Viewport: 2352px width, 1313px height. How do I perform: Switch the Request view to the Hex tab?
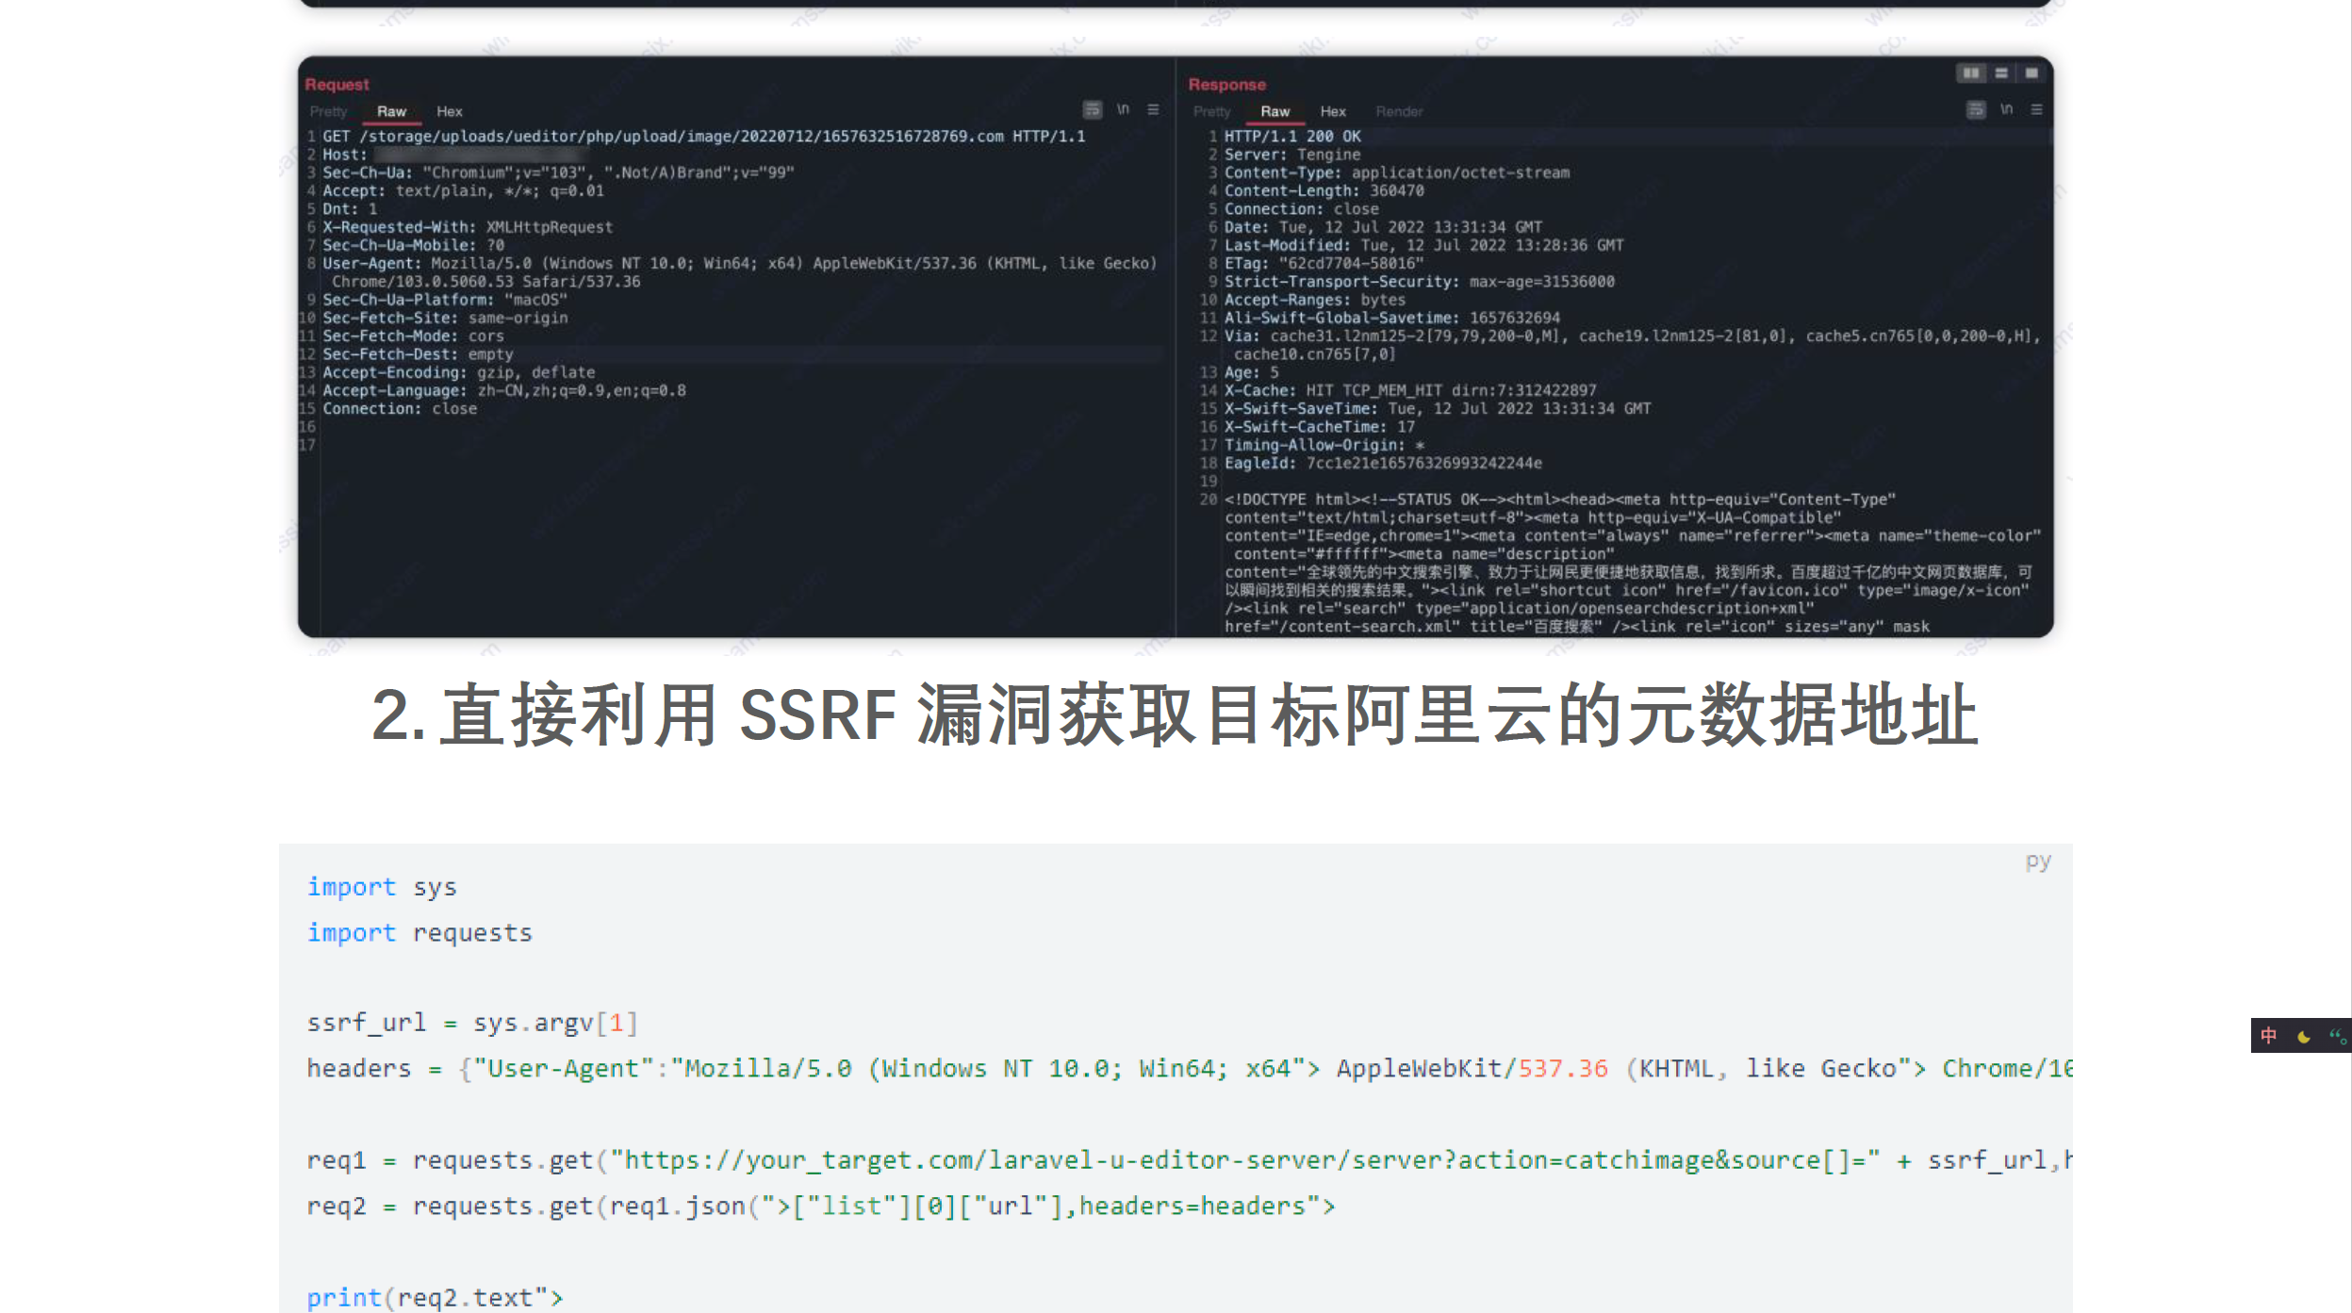[450, 111]
